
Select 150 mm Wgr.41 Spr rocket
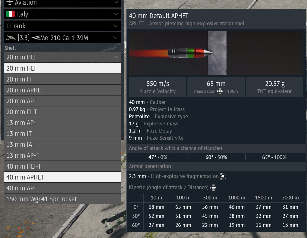(63, 199)
